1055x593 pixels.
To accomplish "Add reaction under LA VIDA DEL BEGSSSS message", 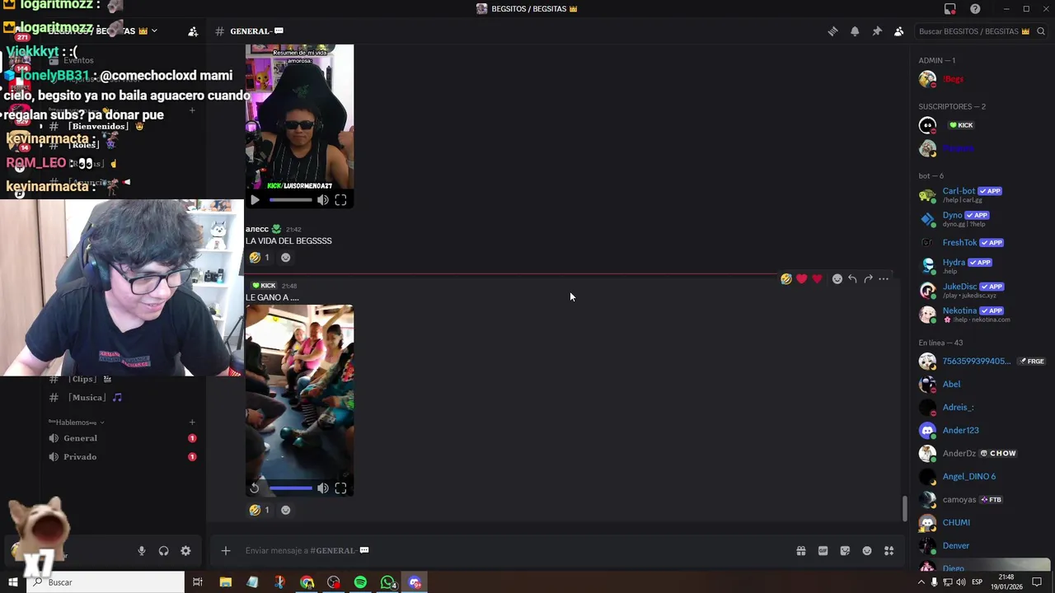I will tap(285, 258).
